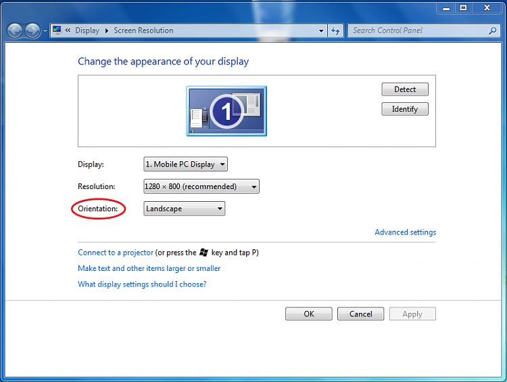Click the magnifier search icon

tap(492, 30)
